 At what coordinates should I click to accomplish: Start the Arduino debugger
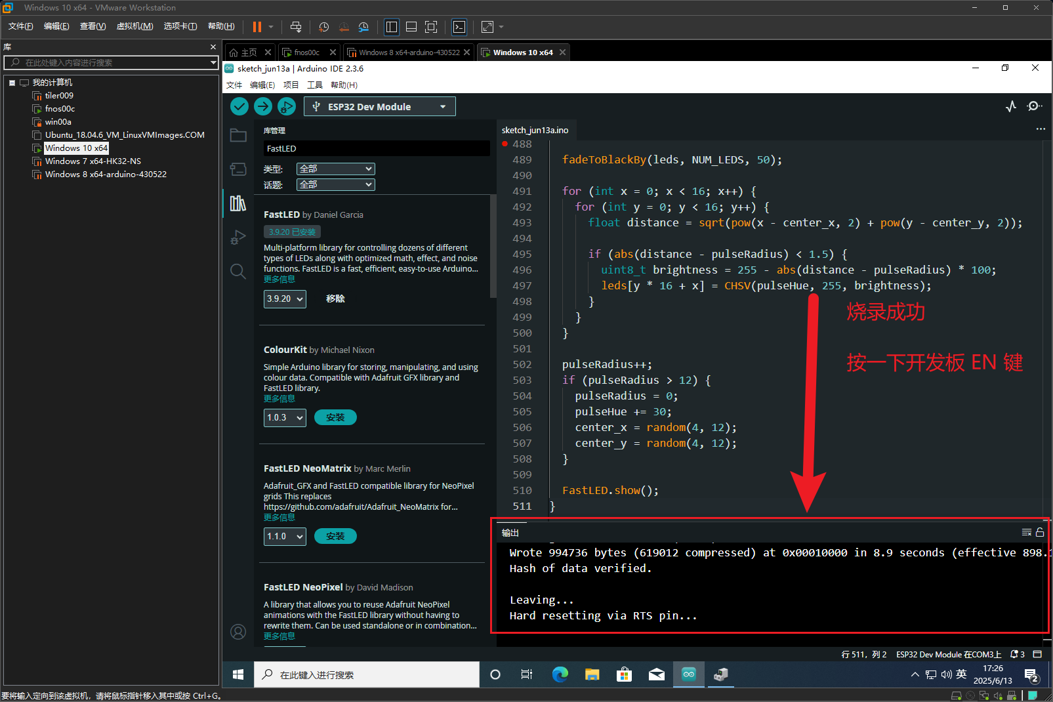(x=287, y=106)
